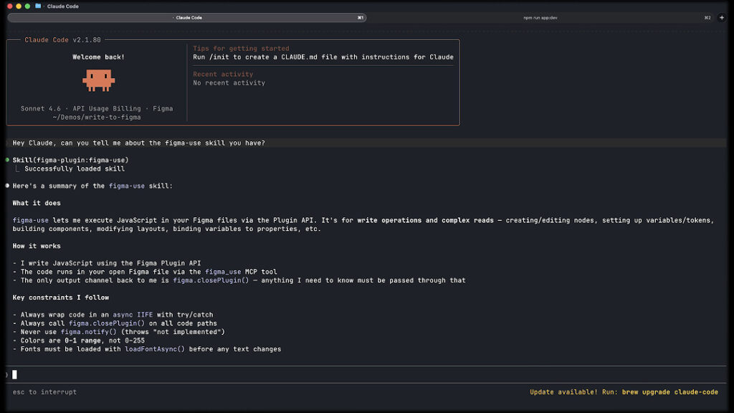Click the esc to interrupt hint

point(44,392)
